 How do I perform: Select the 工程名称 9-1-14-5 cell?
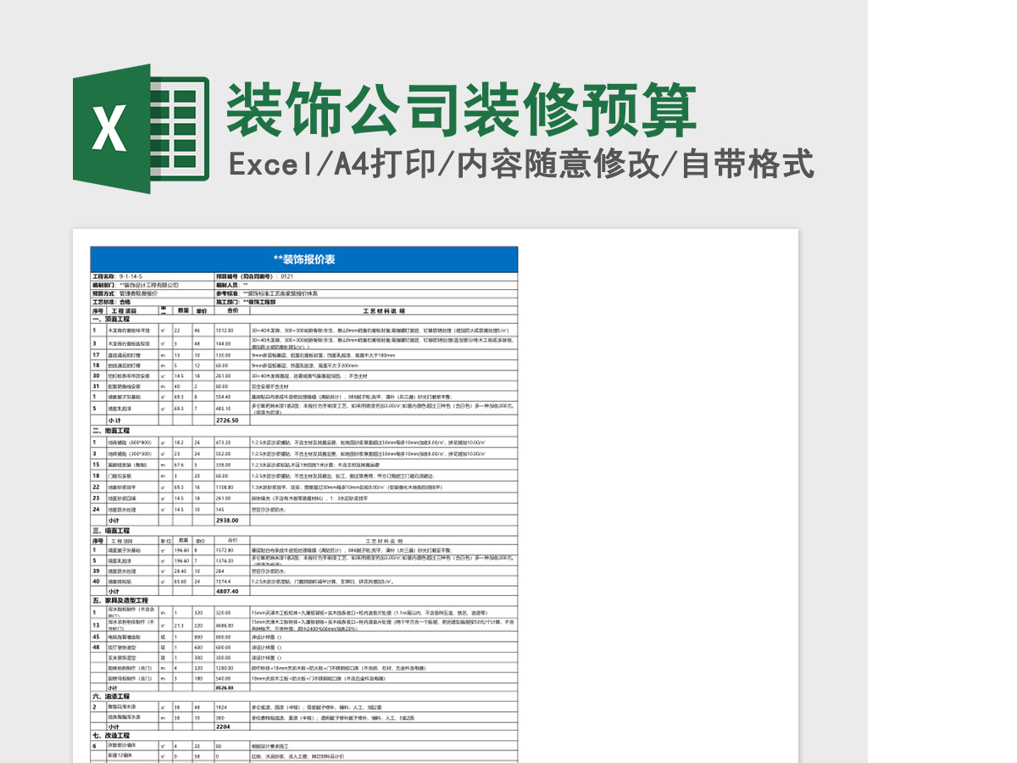point(153,276)
